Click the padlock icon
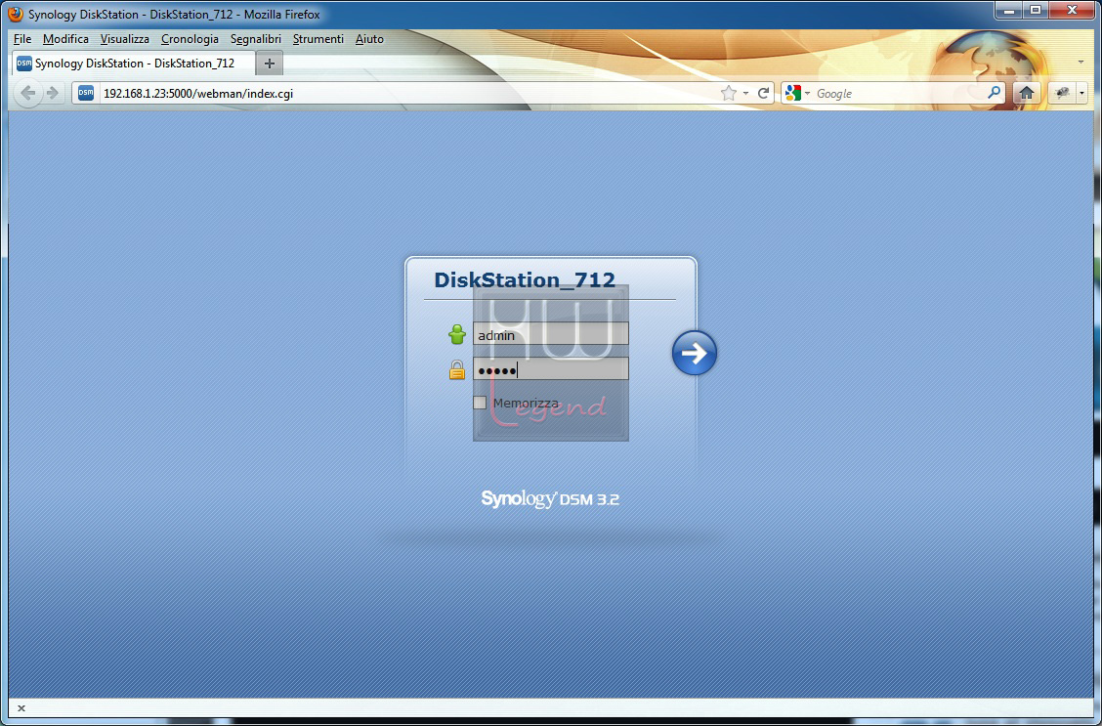The image size is (1102, 726). pyautogui.click(x=457, y=369)
